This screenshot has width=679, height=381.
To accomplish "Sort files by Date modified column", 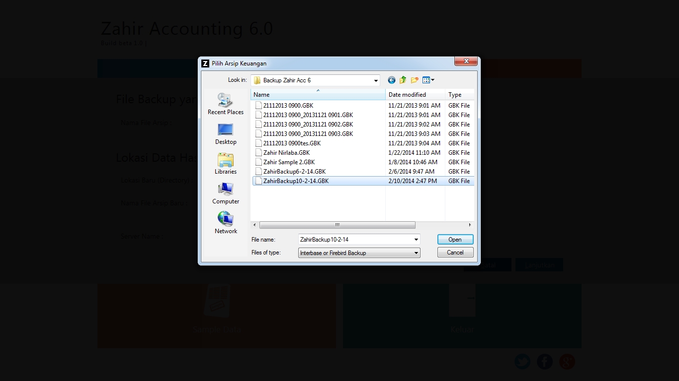I will pos(415,95).
